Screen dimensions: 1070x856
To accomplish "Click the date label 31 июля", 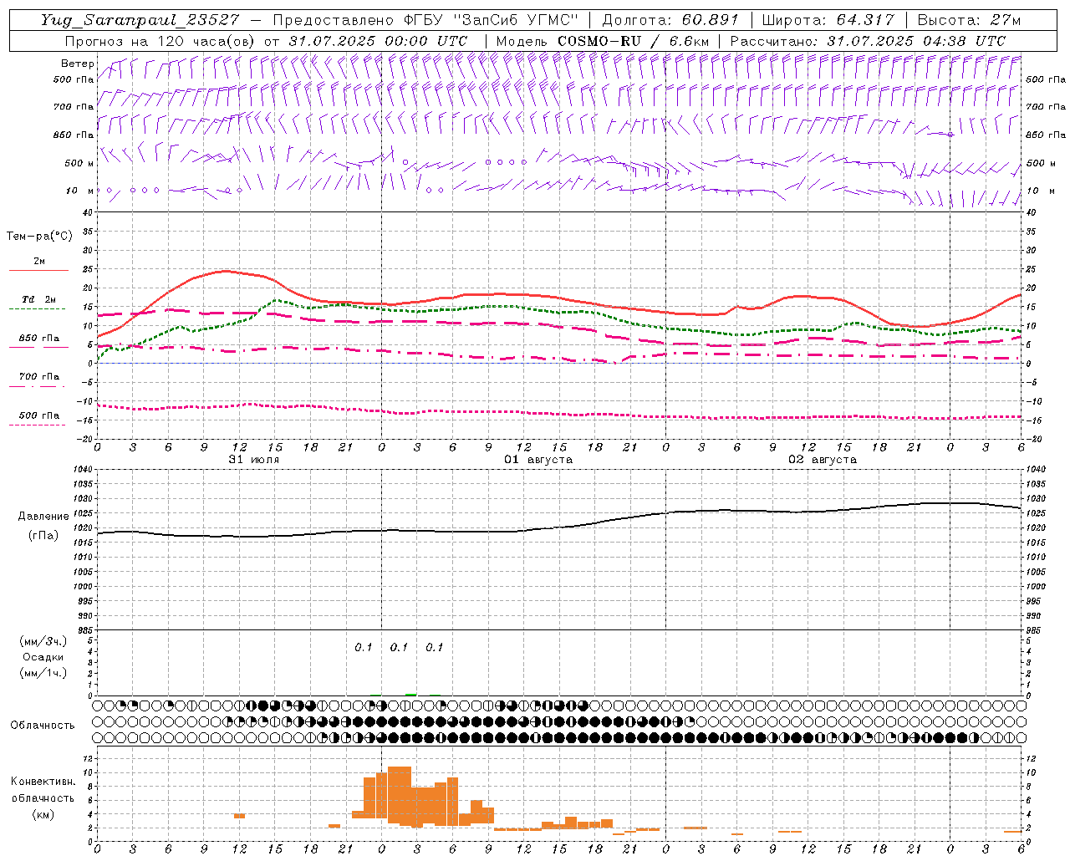I will [254, 460].
